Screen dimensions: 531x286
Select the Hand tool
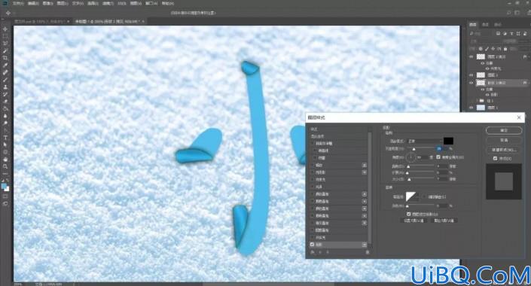pyautogui.click(x=5, y=159)
